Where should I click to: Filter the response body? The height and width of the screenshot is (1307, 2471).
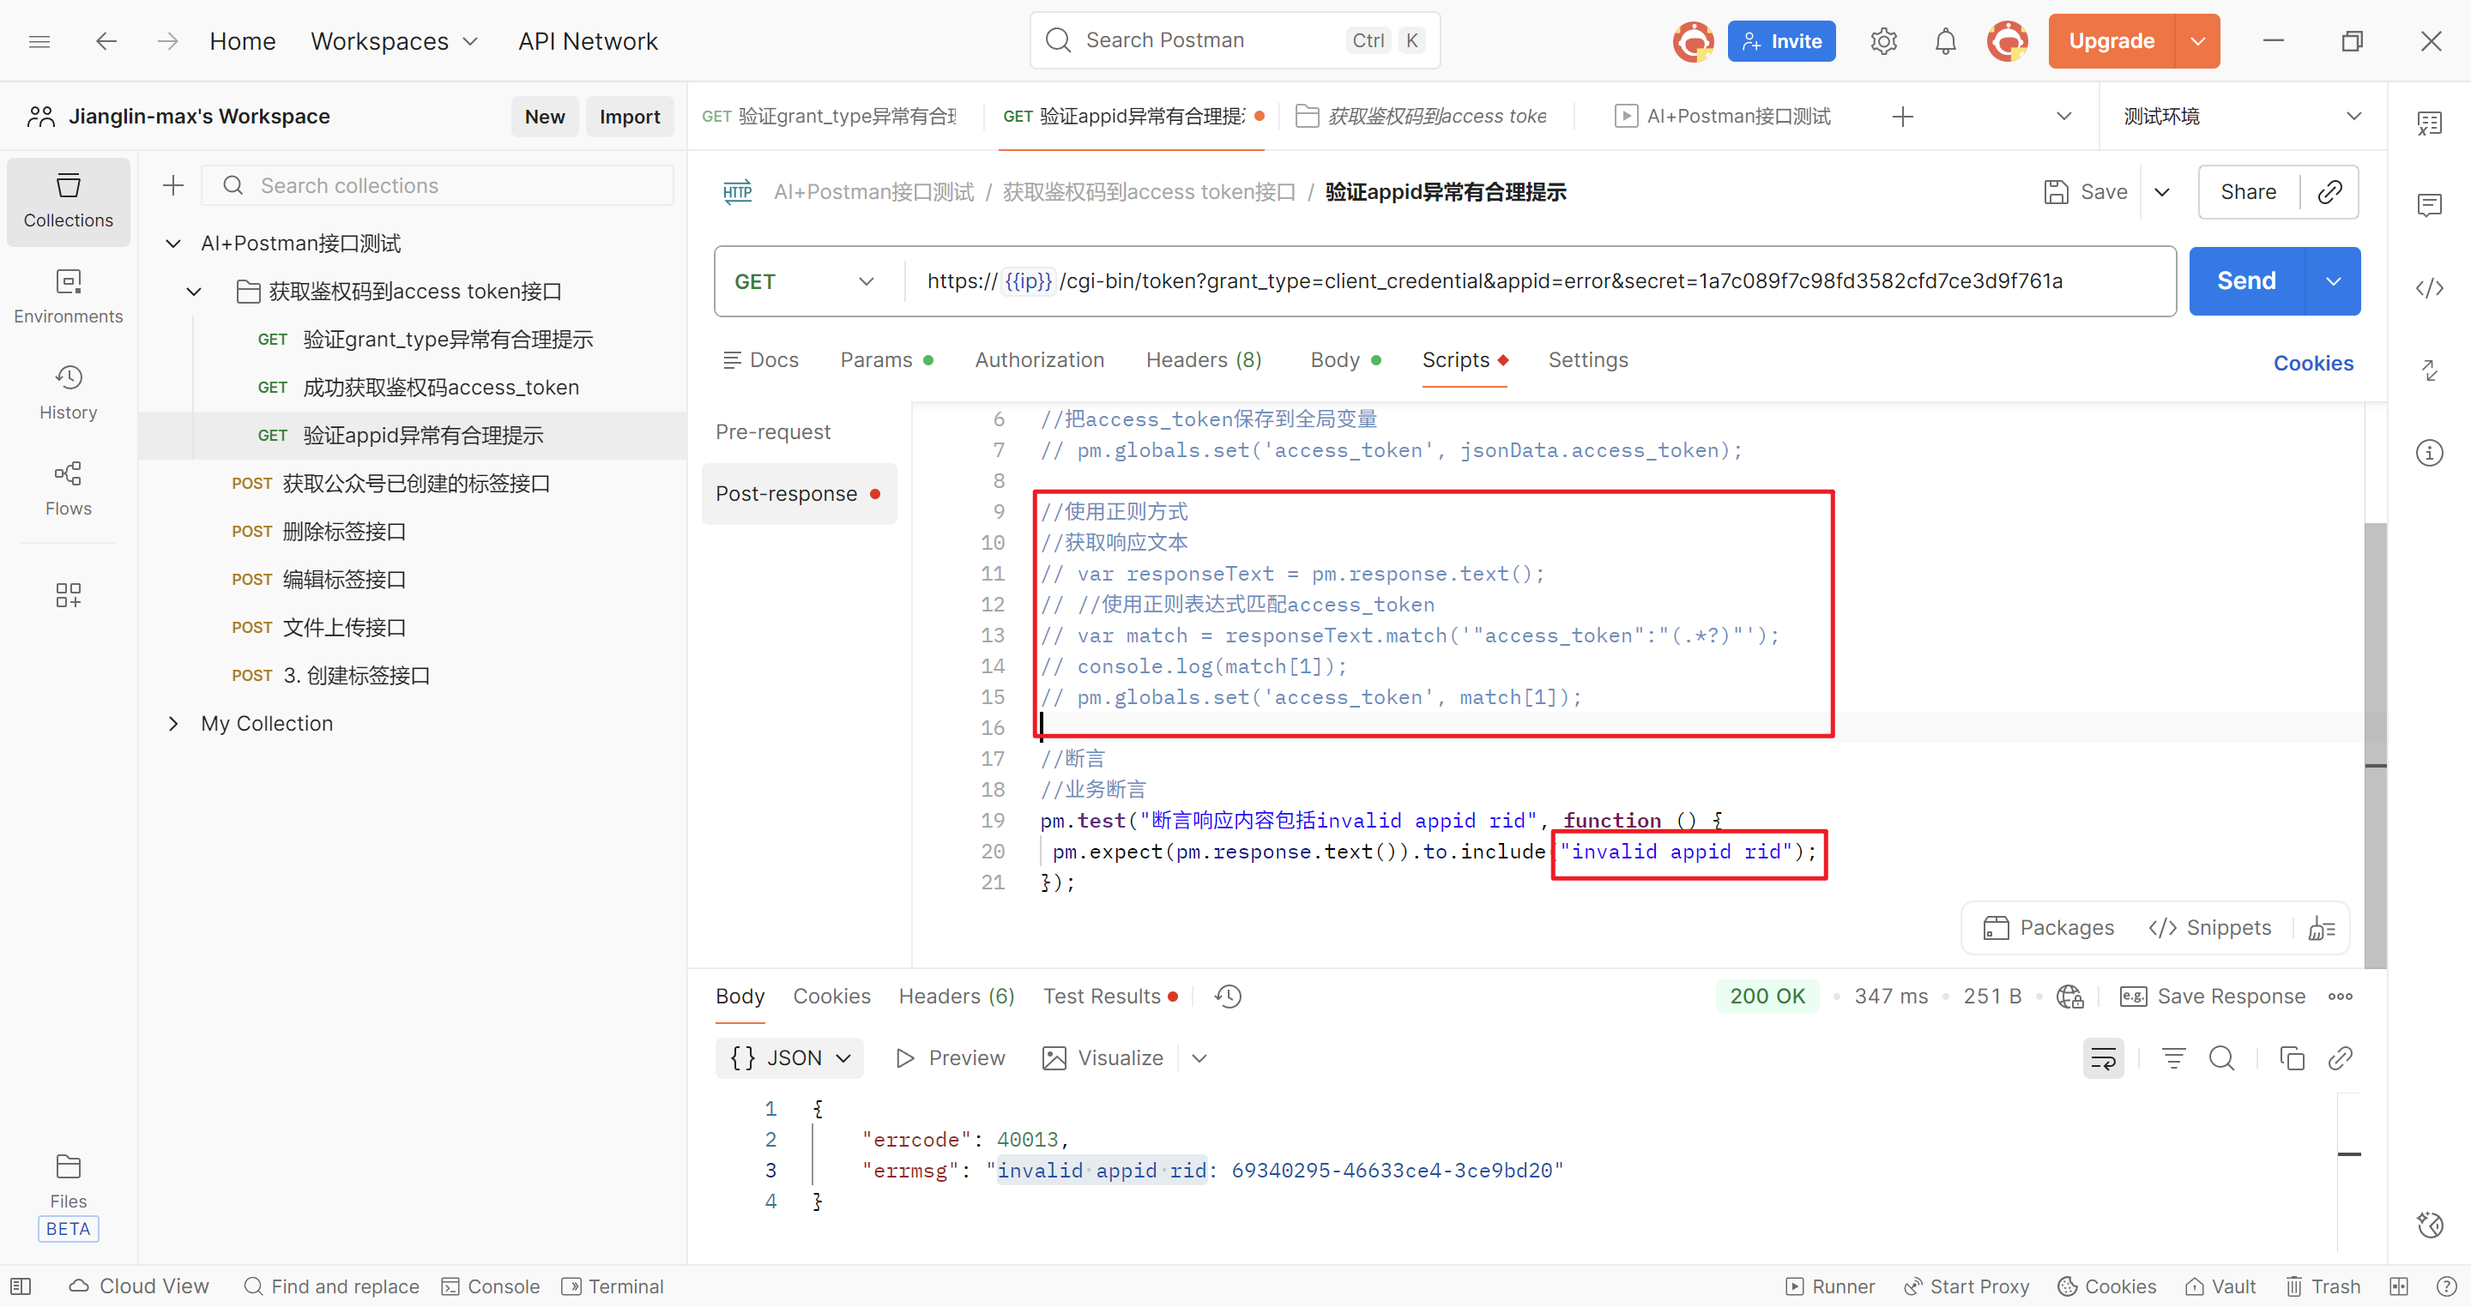2172,1057
